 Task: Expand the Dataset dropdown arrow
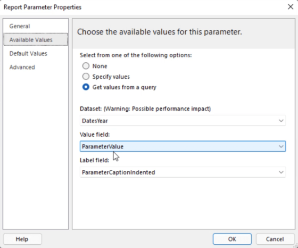coord(281,121)
